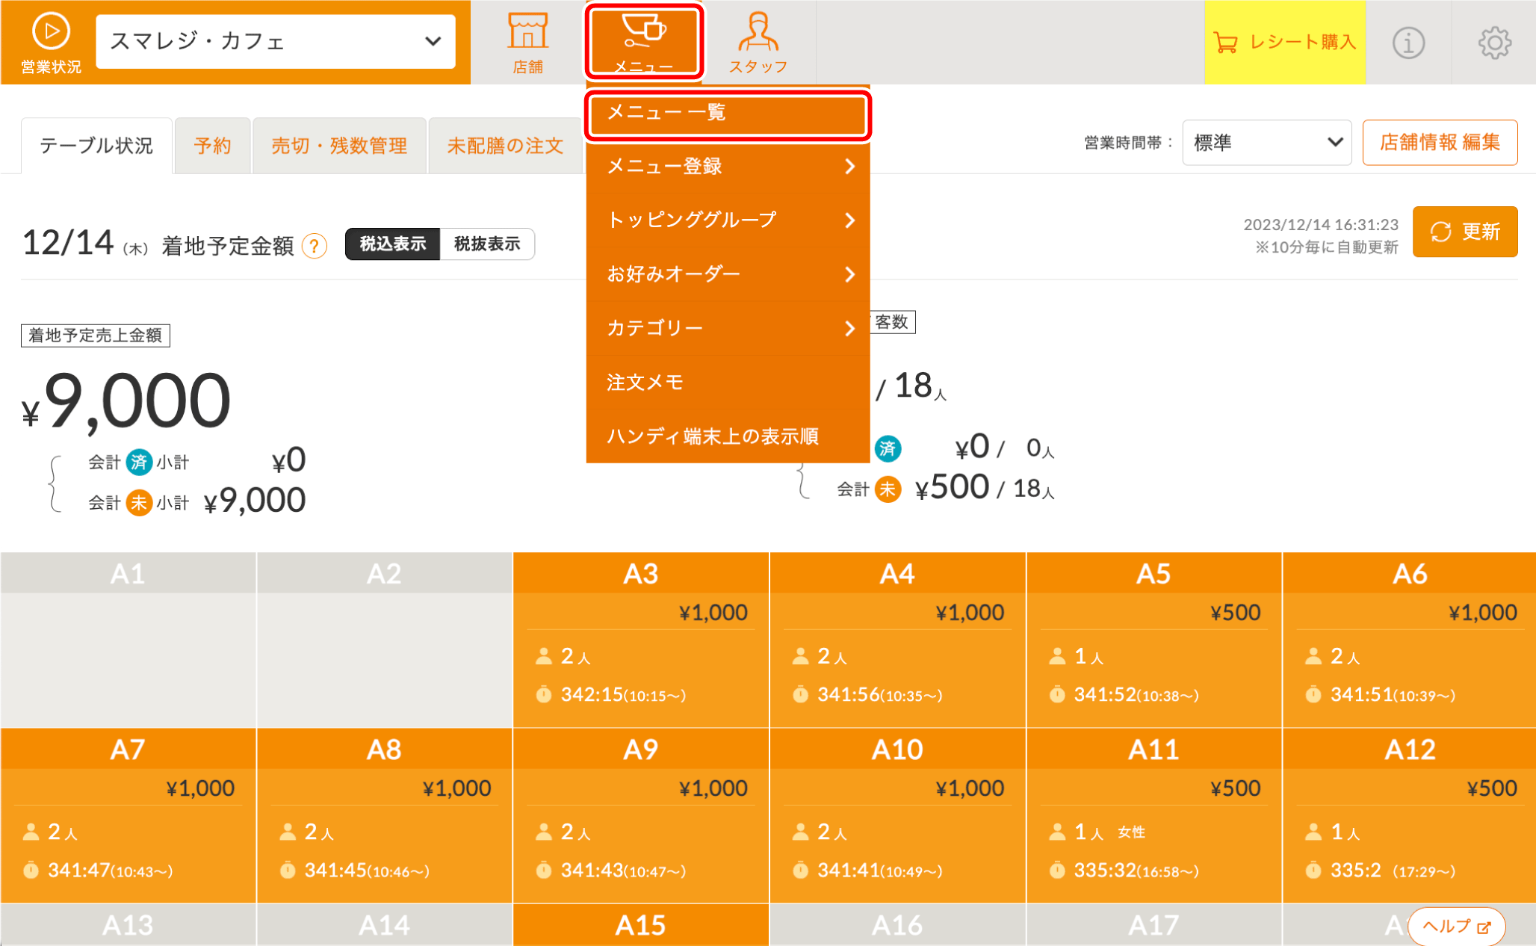Click the 更新 refresh button
Viewport: 1536px width, 946px height.
point(1464,232)
